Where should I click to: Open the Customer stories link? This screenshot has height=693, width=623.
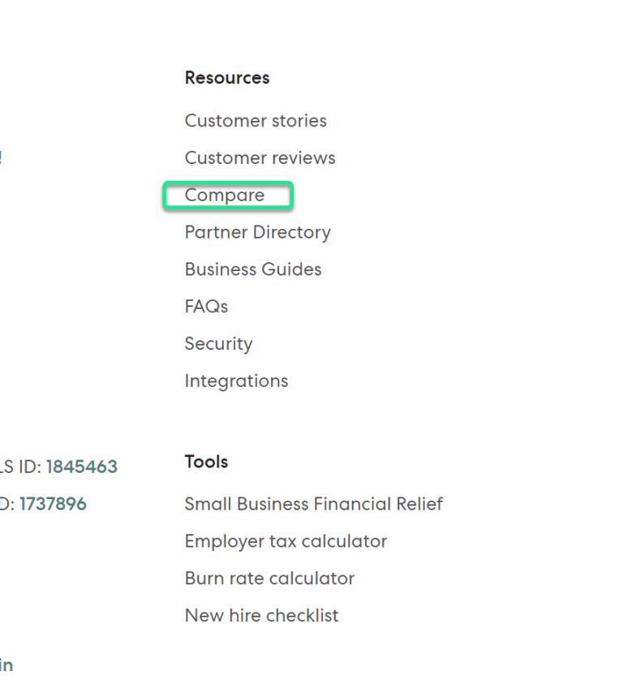256,121
